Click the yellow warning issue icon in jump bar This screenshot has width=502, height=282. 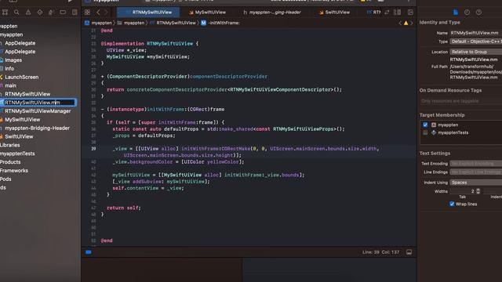[x=406, y=23]
